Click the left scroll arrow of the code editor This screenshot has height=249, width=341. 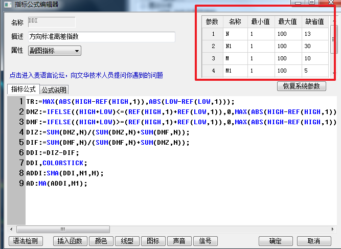point(11,229)
